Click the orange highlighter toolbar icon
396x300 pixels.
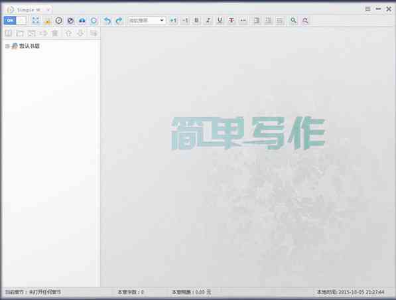coord(47,21)
